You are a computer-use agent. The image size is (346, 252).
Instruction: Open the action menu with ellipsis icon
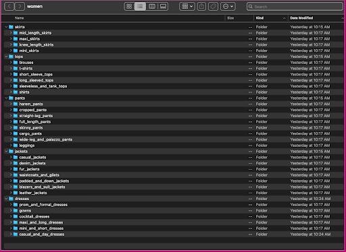click(x=228, y=6)
